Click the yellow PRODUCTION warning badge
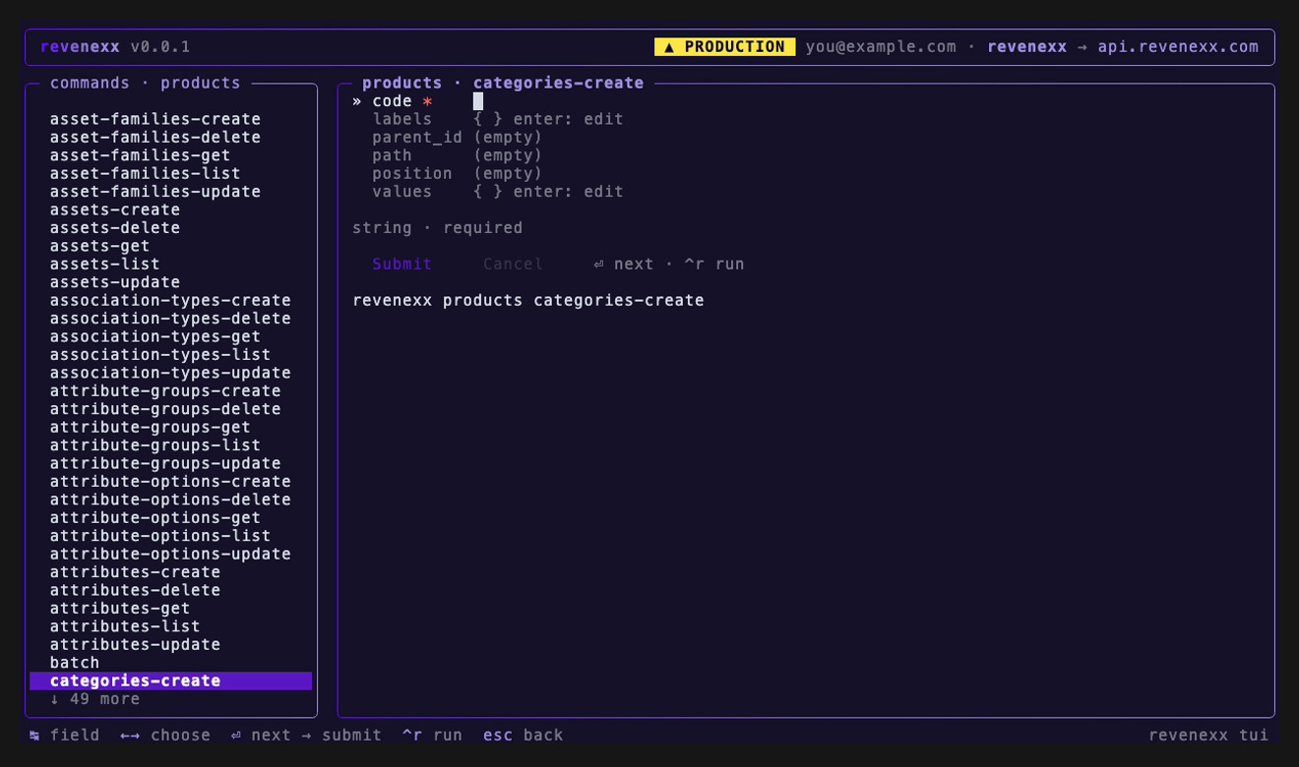The image size is (1299, 767). [724, 46]
